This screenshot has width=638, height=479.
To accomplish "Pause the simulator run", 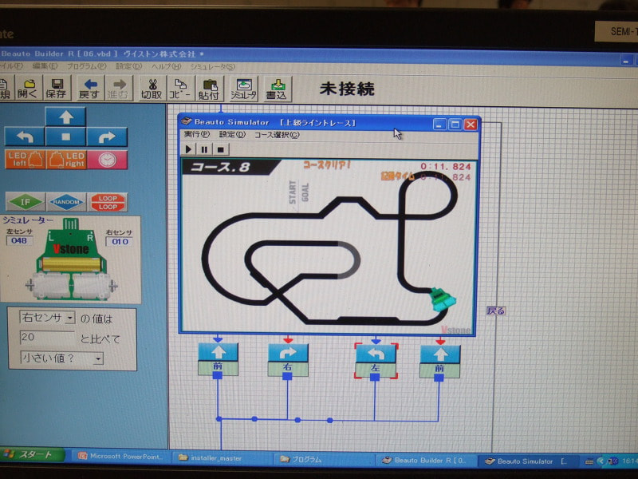I will (204, 148).
